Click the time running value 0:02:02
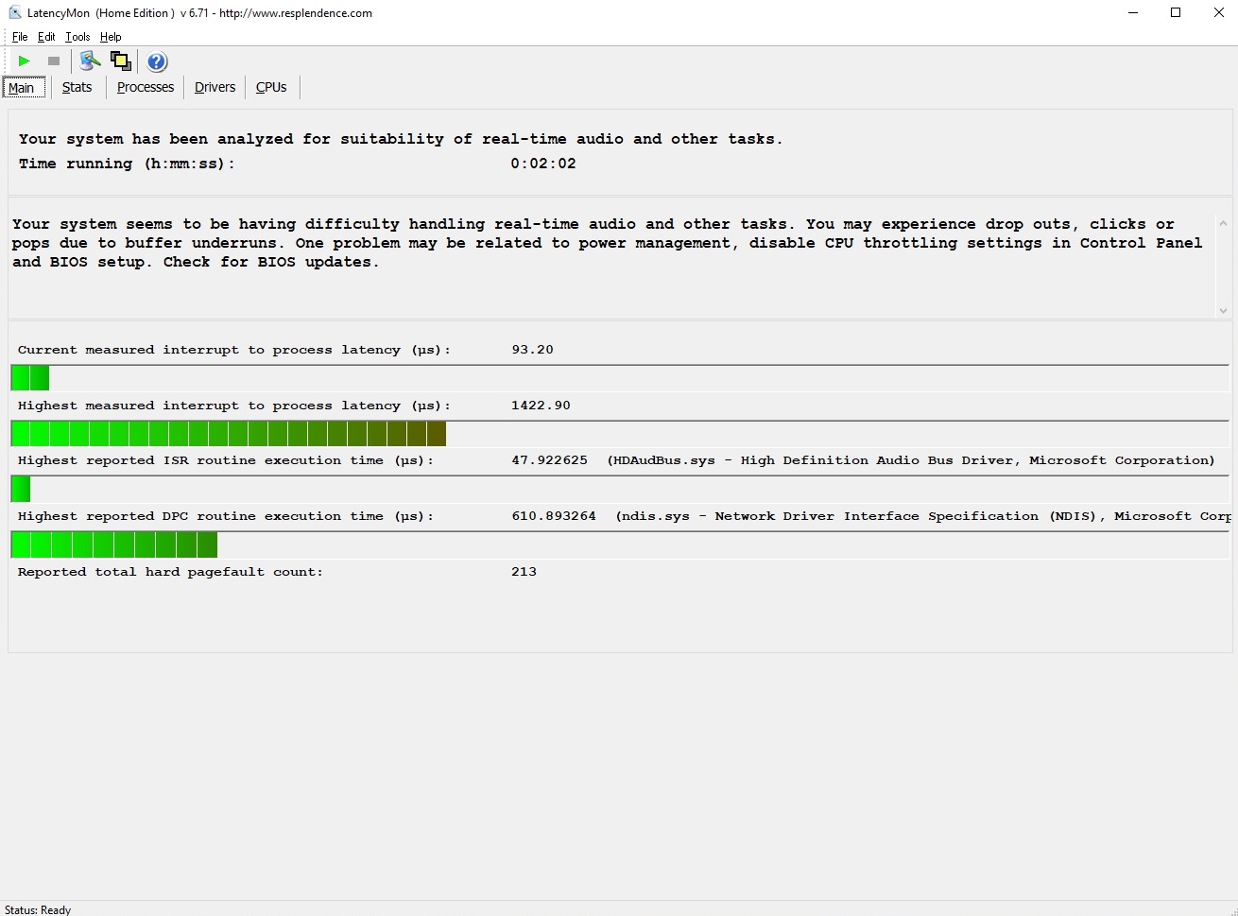 [543, 164]
